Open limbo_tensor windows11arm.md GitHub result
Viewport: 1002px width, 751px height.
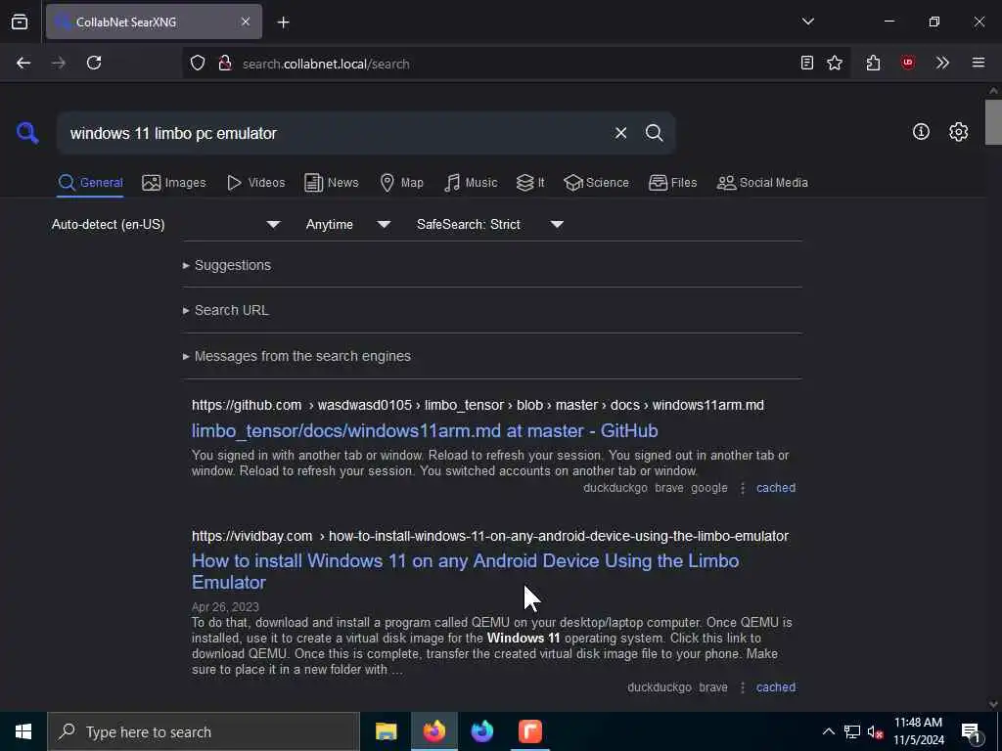click(425, 431)
